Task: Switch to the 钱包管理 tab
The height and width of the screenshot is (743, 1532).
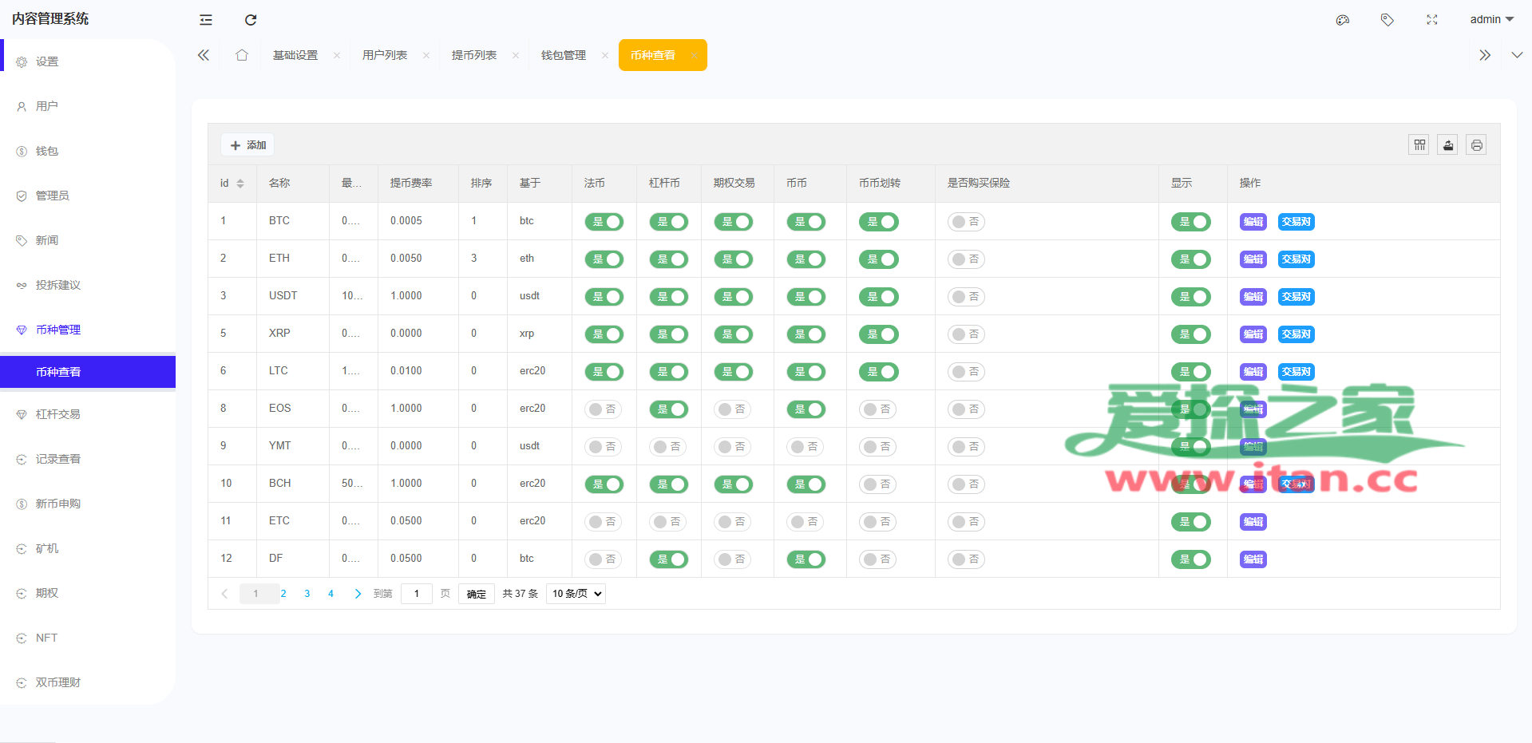Action: coord(564,55)
